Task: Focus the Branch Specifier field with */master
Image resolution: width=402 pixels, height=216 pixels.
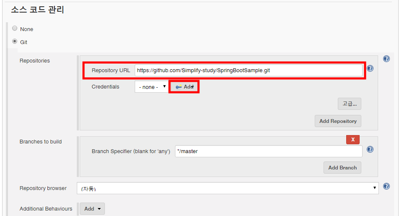Action: 269,151
